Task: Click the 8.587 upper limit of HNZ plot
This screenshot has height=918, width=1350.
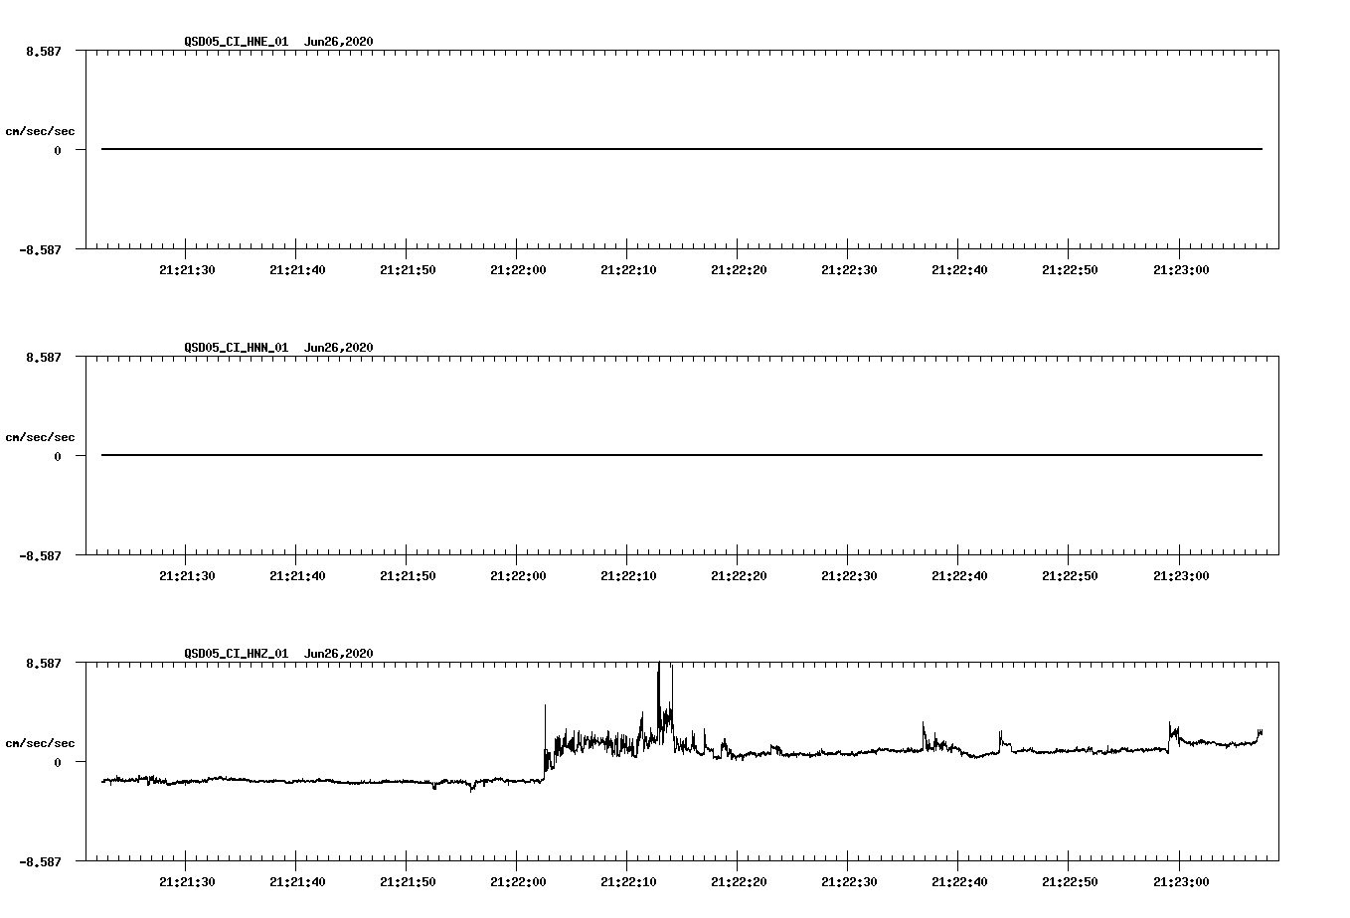Action: pyautogui.click(x=44, y=663)
